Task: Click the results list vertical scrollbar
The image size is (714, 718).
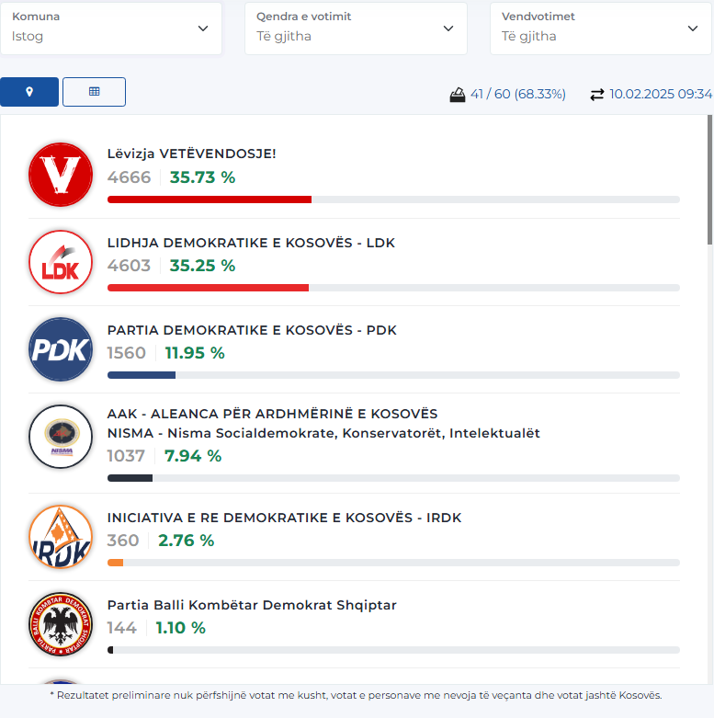Action: click(x=710, y=180)
